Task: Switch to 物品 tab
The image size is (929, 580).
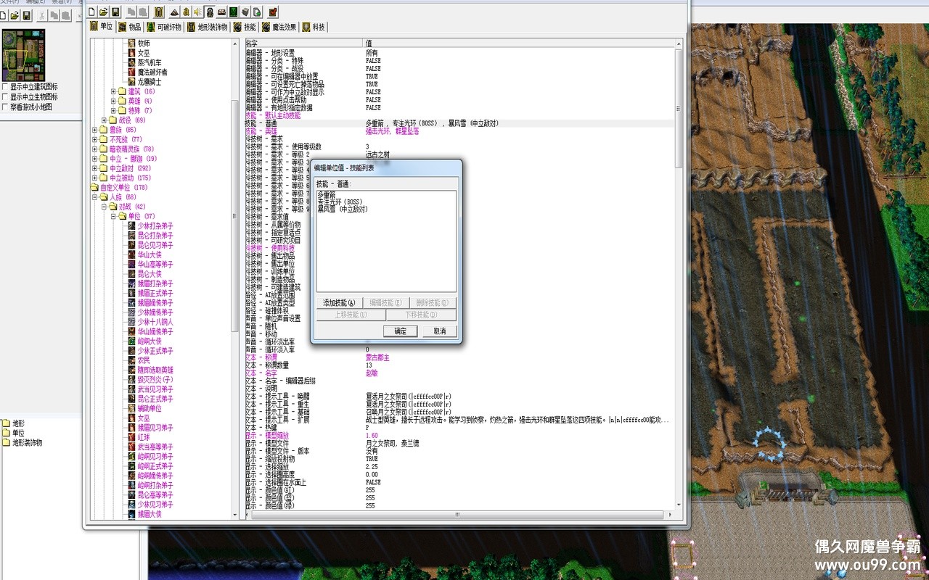Action: pos(130,27)
